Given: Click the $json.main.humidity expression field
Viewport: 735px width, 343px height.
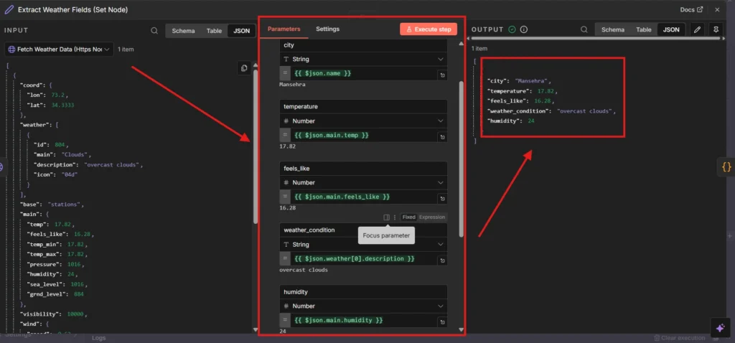Looking at the screenshot, I should tap(364, 320).
